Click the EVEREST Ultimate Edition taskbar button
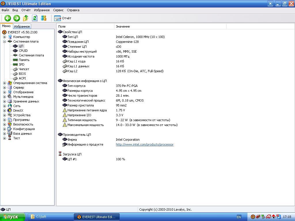295x221 pixels. pyautogui.click(x=97, y=217)
